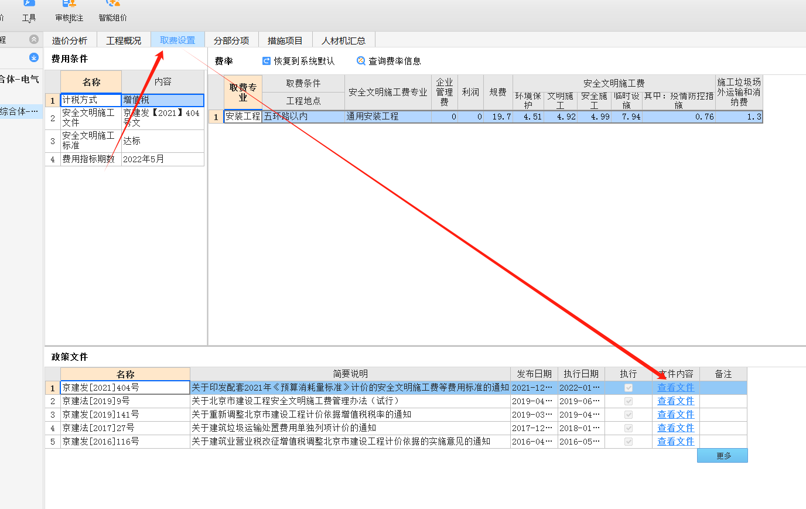Click the 发布日期 column header
This screenshot has width=806, height=509.
[534, 374]
